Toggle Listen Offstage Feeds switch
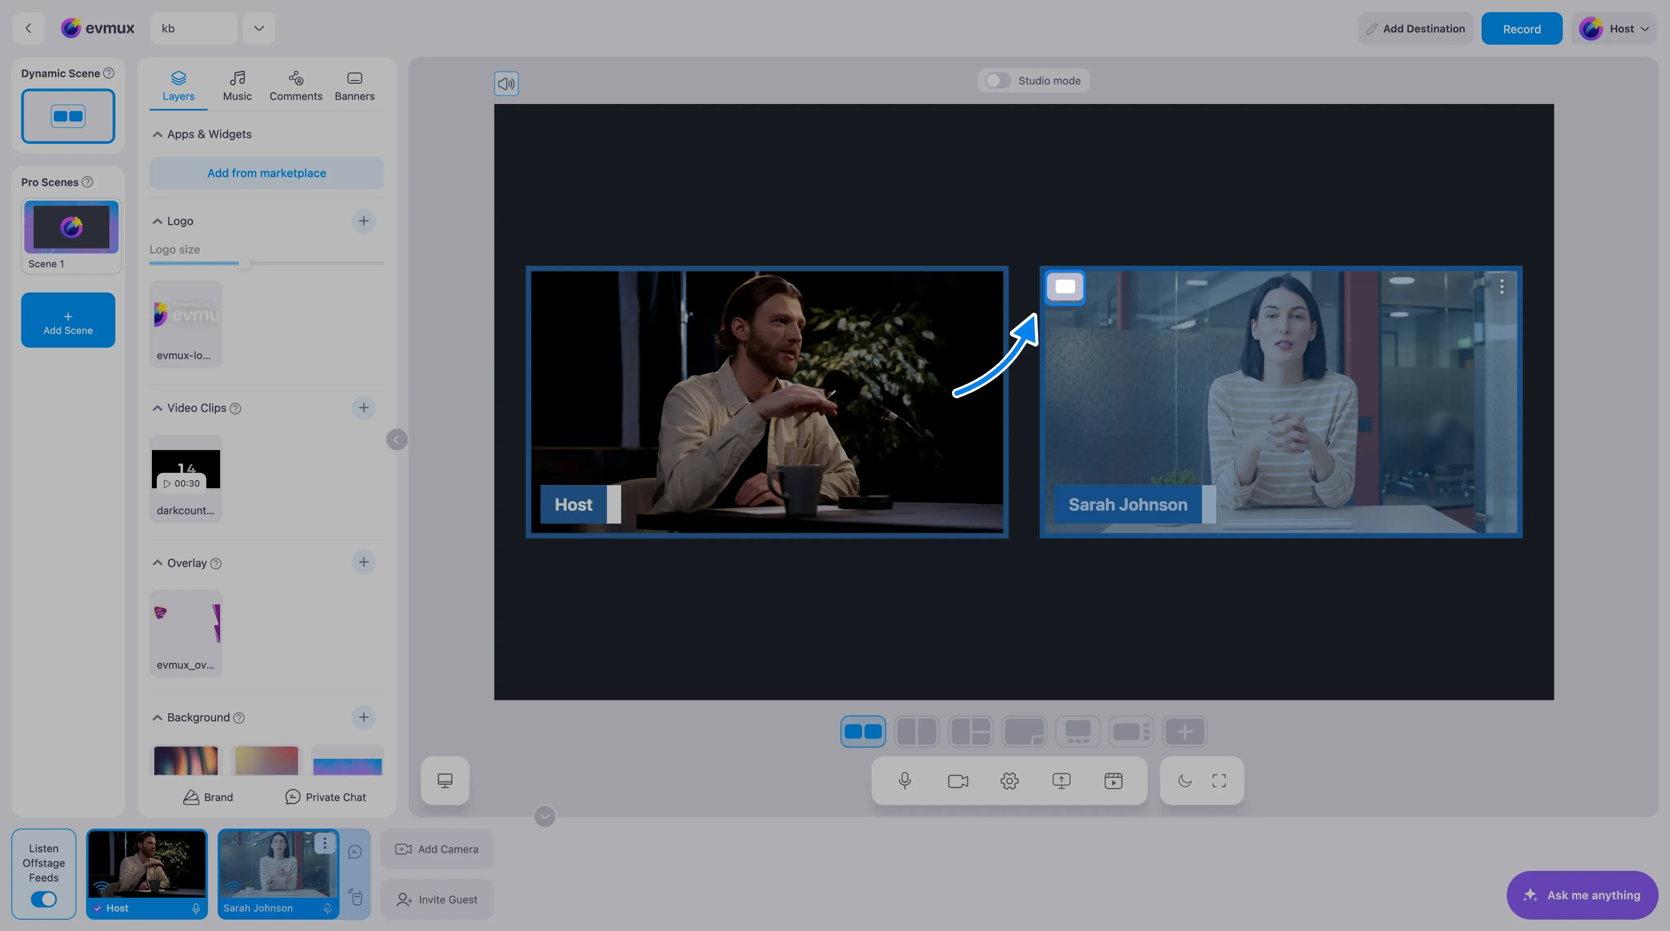1670x931 pixels. tap(43, 899)
